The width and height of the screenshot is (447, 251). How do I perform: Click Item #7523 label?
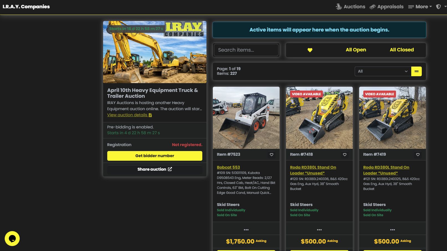(x=228, y=154)
